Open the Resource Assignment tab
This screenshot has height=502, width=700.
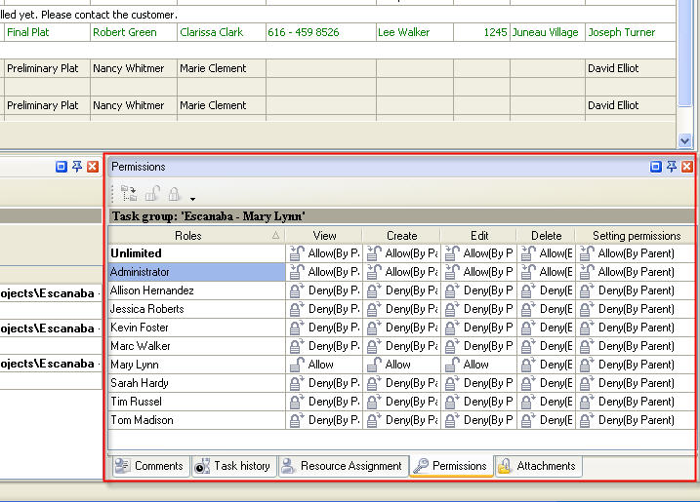(x=342, y=466)
